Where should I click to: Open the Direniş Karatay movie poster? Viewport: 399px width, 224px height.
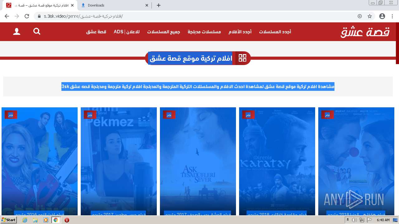[x=277, y=161]
